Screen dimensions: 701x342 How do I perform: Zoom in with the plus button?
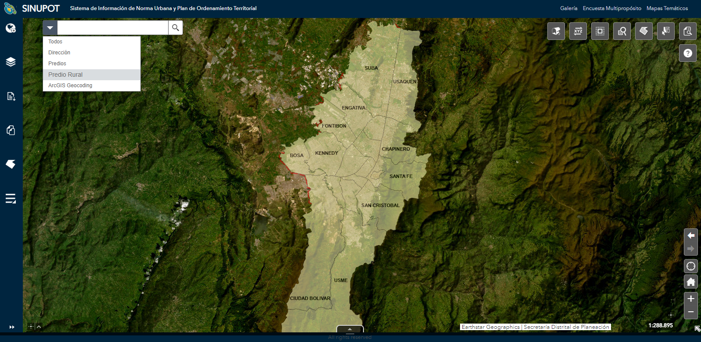691,299
